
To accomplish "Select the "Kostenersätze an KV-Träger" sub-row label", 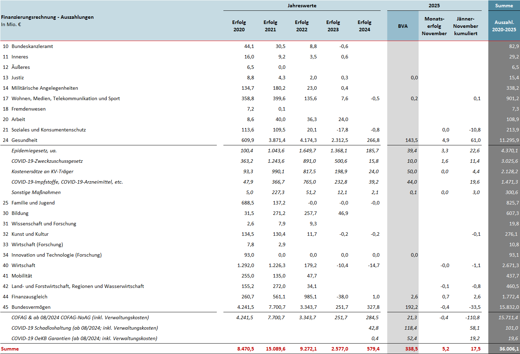I will [42, 171].
